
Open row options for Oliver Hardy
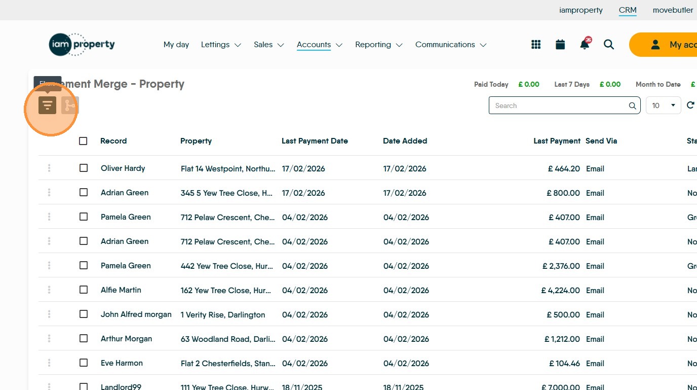tap(49, 168)
